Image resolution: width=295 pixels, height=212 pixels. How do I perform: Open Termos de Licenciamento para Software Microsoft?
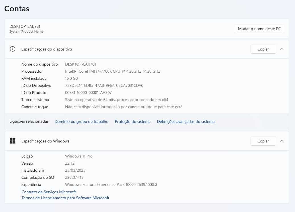coord(65,198)
